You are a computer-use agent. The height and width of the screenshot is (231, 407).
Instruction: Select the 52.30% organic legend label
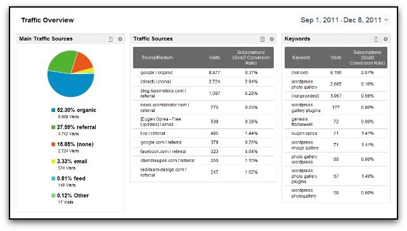[x=77, y=110]
